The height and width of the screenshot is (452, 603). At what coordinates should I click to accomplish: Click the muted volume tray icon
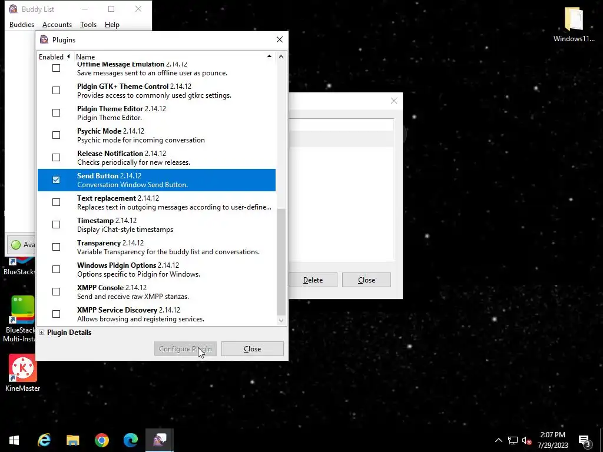point(527,440)
